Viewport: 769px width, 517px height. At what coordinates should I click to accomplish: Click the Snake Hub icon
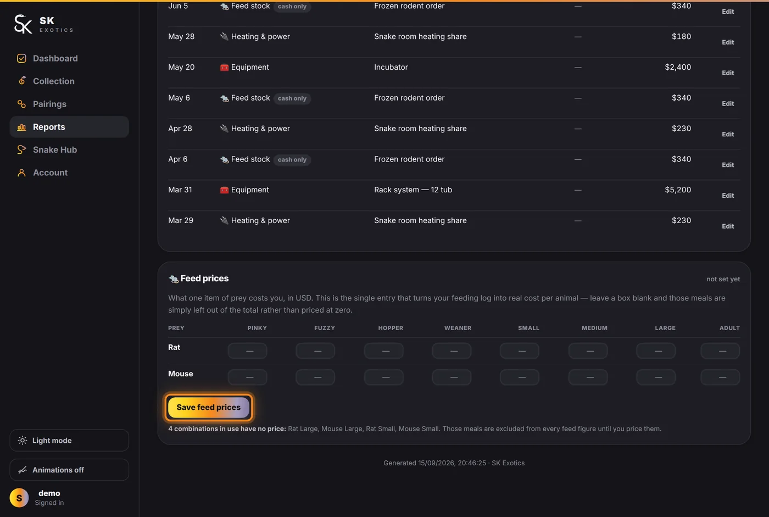point(22,149)
